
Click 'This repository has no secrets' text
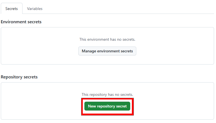click(107, 94)
